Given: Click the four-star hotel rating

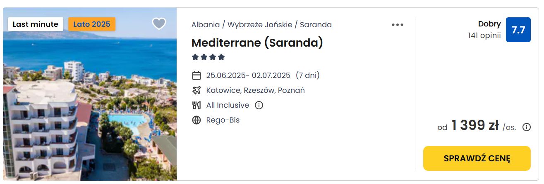Looking at the screenshot, I should 208,57.
